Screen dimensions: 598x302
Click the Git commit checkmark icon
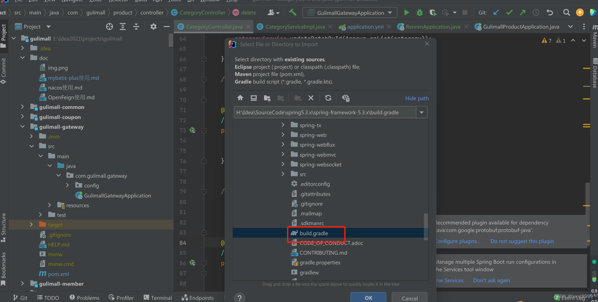509,13
